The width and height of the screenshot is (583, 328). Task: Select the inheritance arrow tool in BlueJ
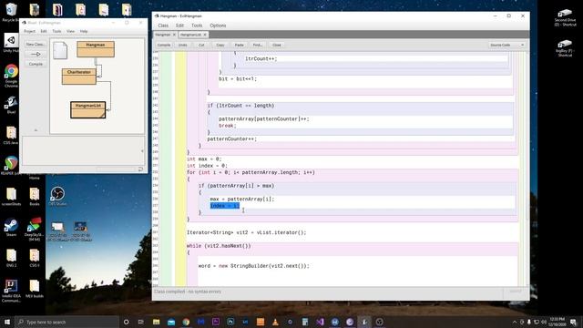pos(36,55)
